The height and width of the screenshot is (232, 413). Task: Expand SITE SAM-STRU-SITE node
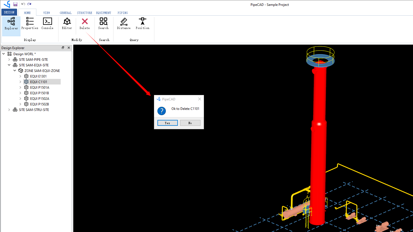pos(9,110)
